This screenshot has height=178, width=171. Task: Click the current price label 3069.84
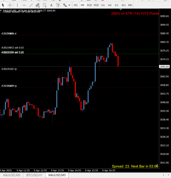click(164, 67)
